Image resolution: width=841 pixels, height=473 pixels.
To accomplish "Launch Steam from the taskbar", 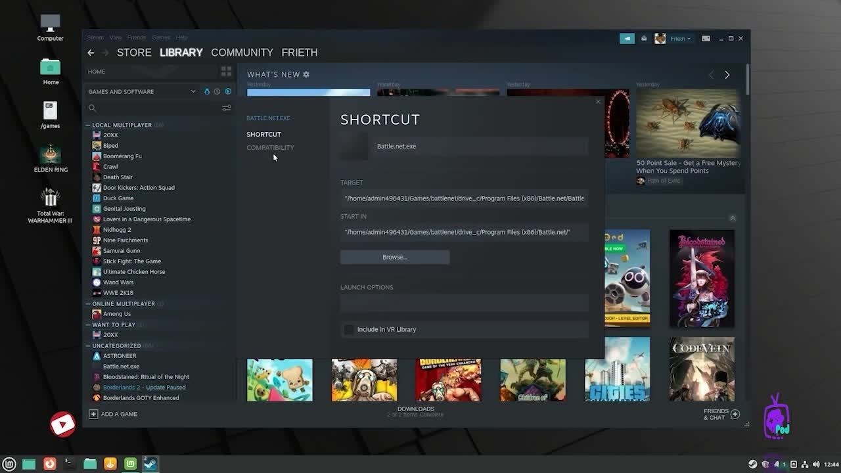I will [x=150, y=464].
